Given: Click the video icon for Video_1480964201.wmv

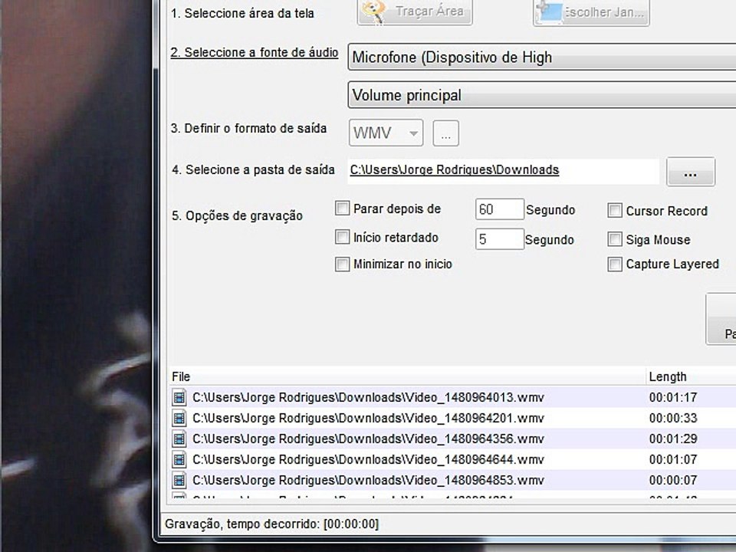Looking at the screenshot, I should pyautogui.click(x=179, y=419).
